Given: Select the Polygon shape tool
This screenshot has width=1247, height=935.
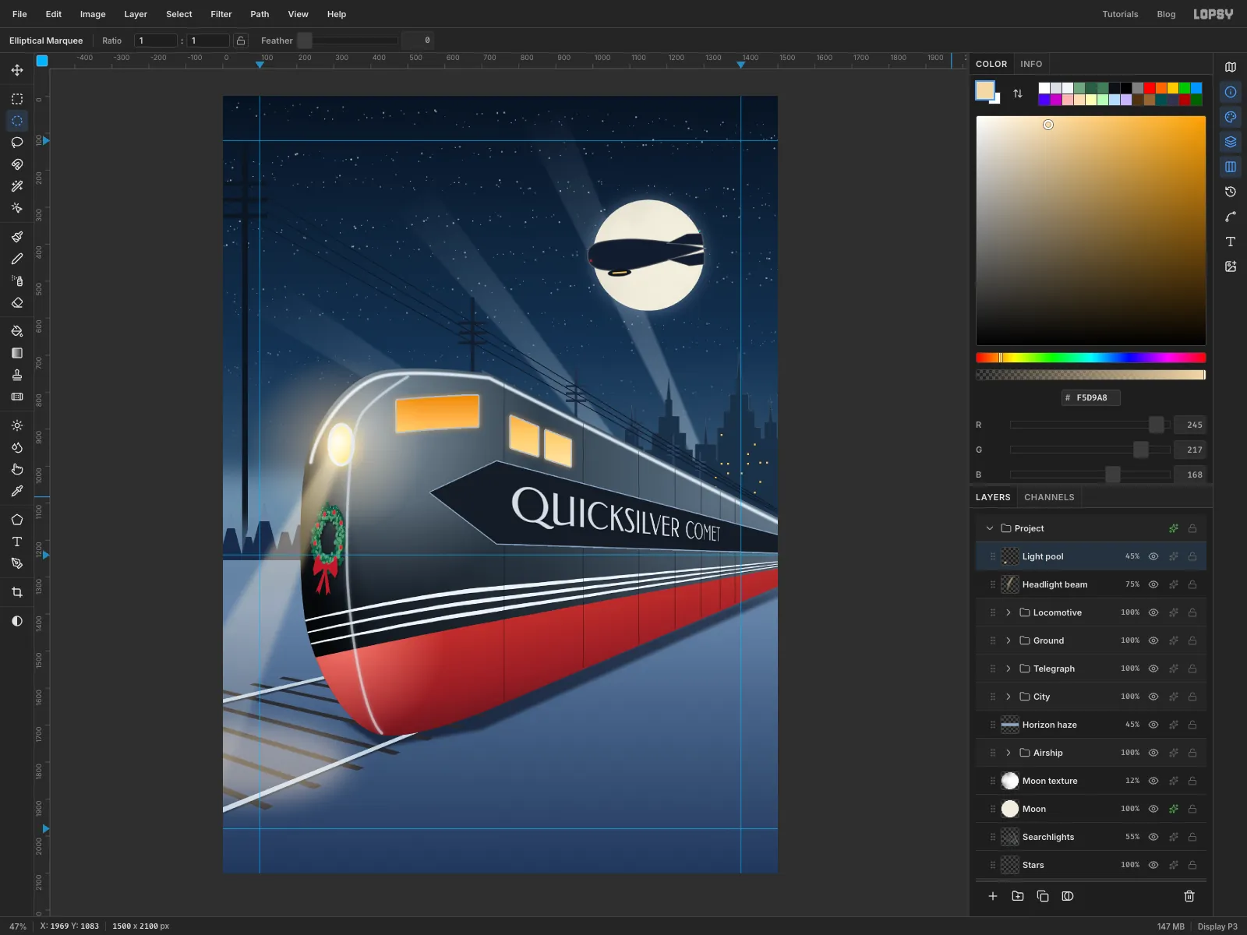Looking at the screenshot, I should tap(17, 520).
